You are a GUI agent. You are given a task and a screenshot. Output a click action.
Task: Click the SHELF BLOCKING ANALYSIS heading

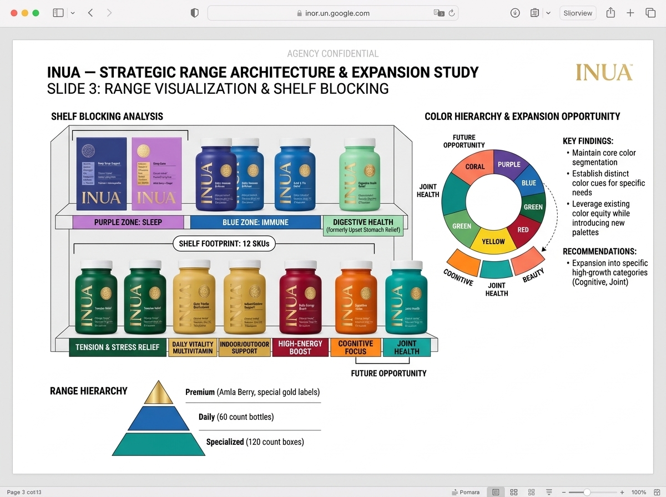click(107, 116)
